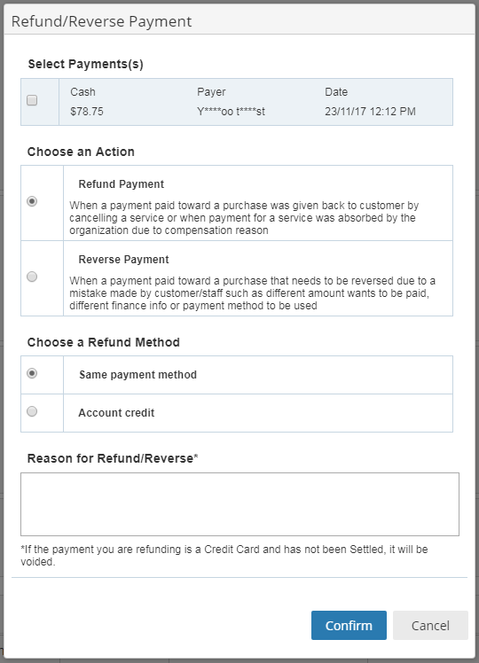Confirm the refund with the Confirm button
The height and width of the screenshot is (663, 479).
(349, 625)
